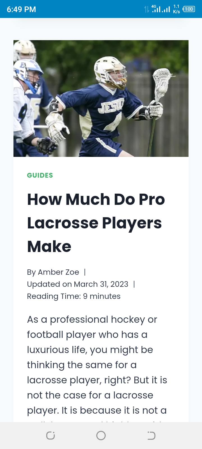Open author Amber Zoe's profile link
Viewport: 202px width, 449px height.
click(58, 272)
